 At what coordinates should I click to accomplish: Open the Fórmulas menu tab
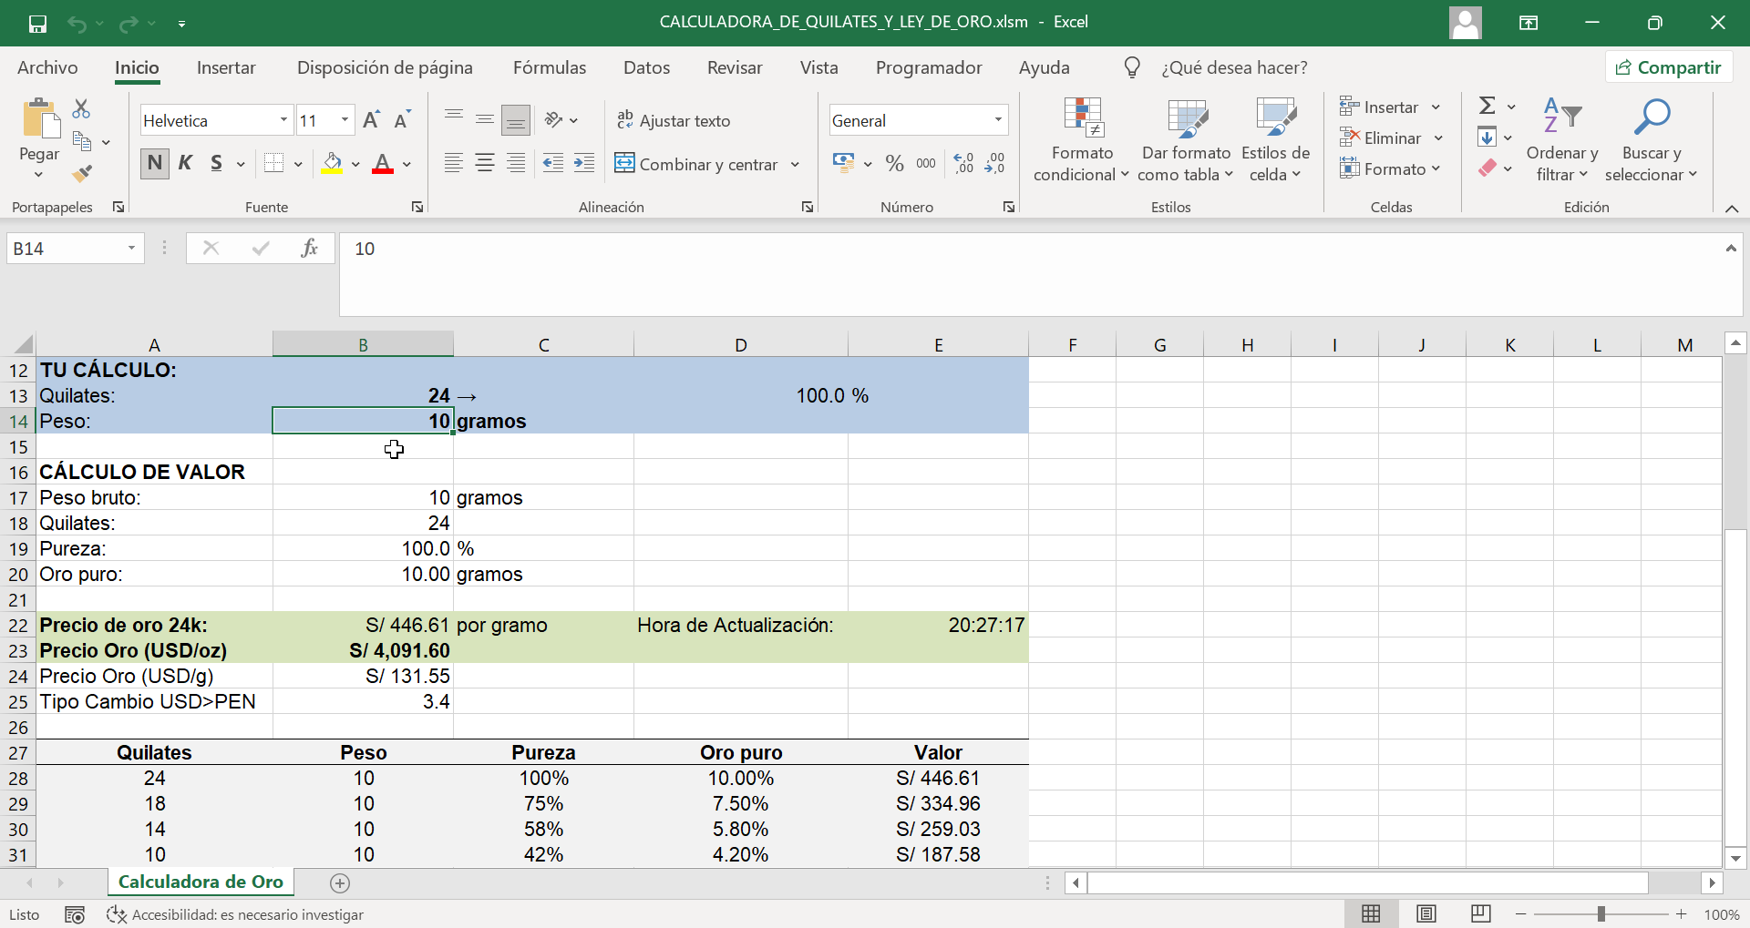[550, 66]
